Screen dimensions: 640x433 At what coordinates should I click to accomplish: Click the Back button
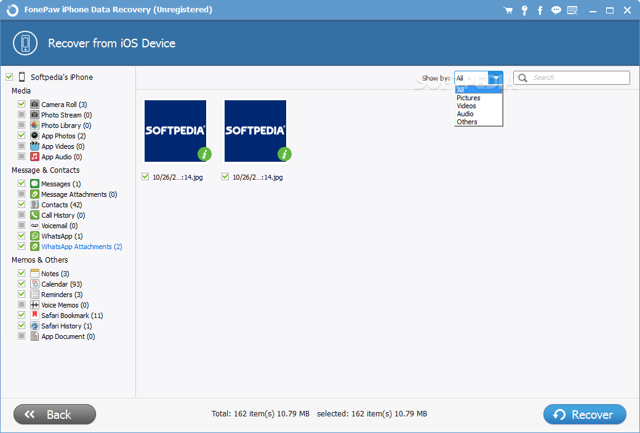[55, 415]
